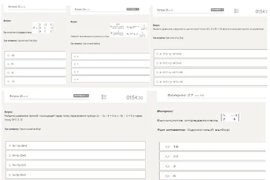The image size is (270, 180).
Task: Click the 2x2 determinant matrix in Question 27
Action: [230, 117]
